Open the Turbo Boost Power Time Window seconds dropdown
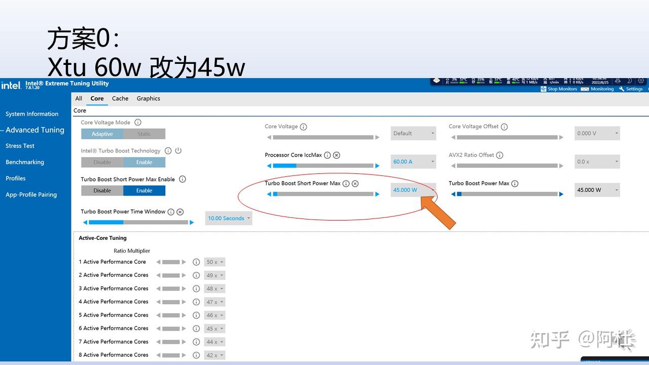 coord(228,218)
